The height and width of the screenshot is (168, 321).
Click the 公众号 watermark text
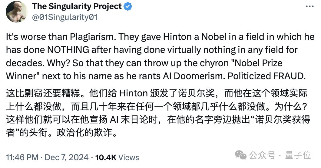pos(263,155)
